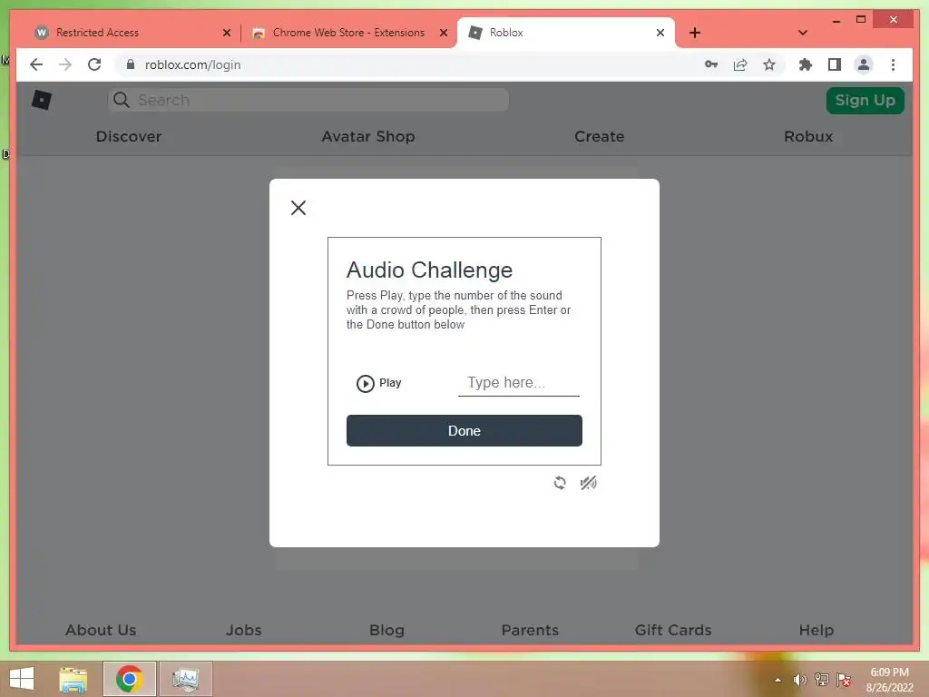
Task: Close the Roblox tab
Action: (660, 33)
